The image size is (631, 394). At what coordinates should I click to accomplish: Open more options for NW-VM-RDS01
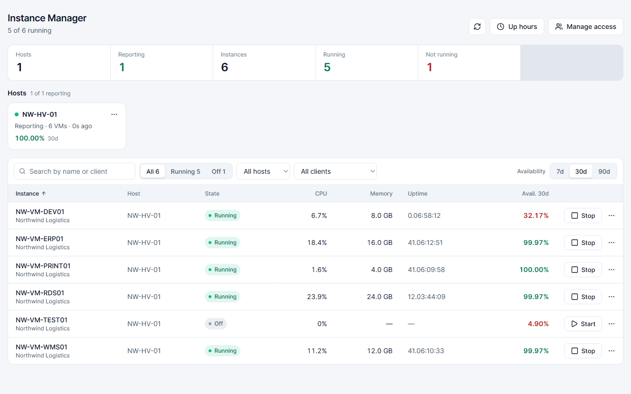[x=612, y=297]
